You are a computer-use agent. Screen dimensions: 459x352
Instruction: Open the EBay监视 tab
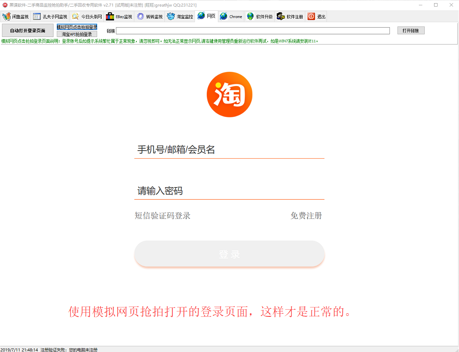point(119,16)
